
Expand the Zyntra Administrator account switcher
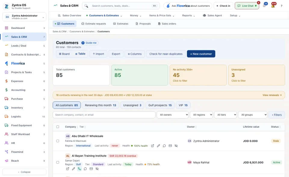pyautogui.click(x=24, y=17)
